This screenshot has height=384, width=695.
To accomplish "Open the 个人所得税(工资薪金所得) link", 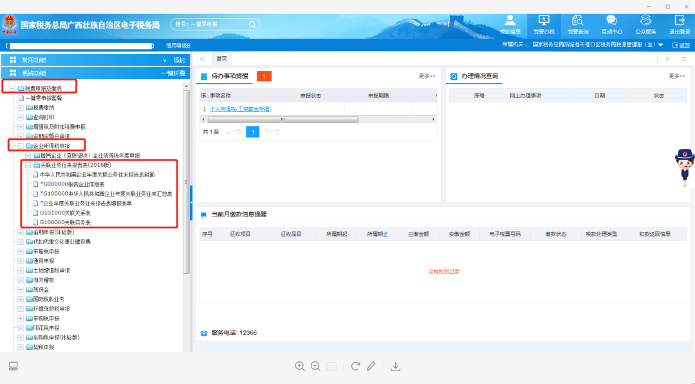I will pos(240,109).
